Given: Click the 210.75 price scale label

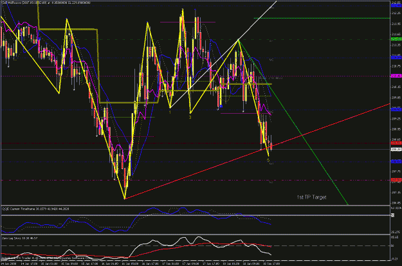Looking at the screenshot, I should [396, 66].
